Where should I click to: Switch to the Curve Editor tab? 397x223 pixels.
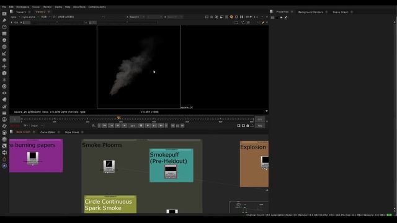[48, 132]
